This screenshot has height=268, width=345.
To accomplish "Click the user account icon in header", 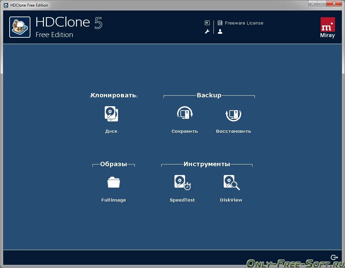I will (220, 31).
